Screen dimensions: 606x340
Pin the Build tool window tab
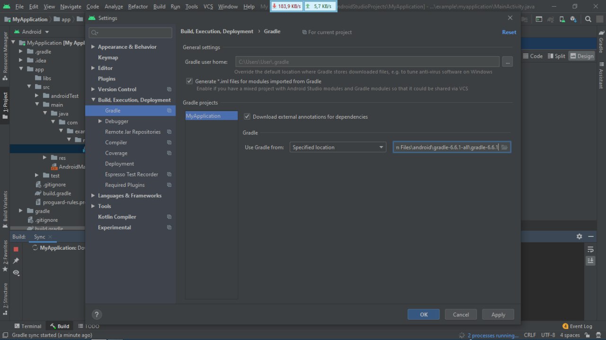pos(16,261)
